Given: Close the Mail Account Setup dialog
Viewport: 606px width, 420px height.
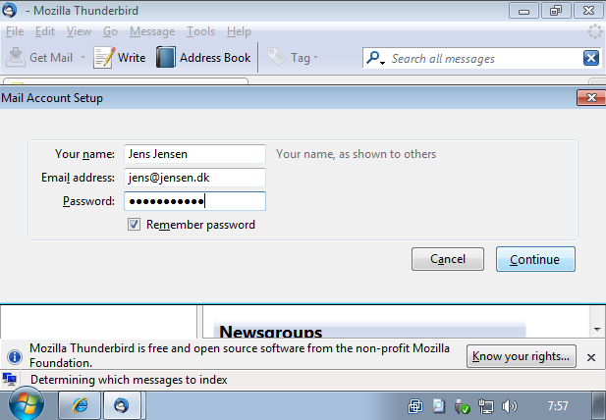Looking at the screenshot, I should pos(591,98).
